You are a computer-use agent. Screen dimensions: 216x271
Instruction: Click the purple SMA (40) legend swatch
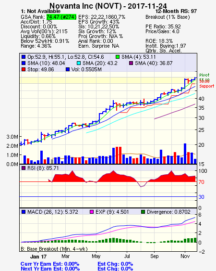click(x=131, y=63)
